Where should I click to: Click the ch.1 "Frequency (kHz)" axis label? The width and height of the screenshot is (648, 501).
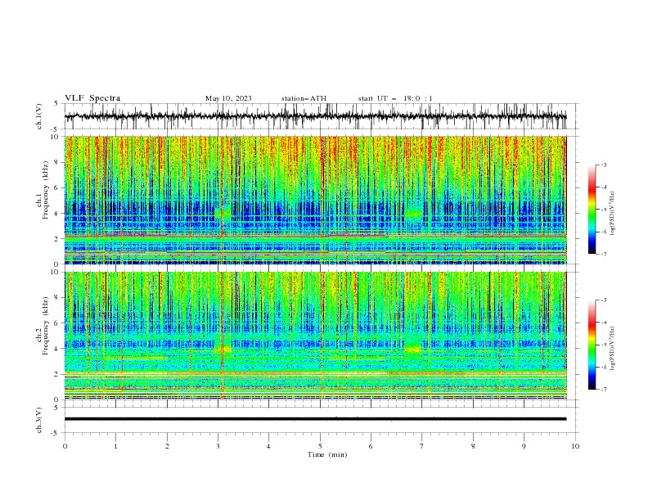[46, 190]
